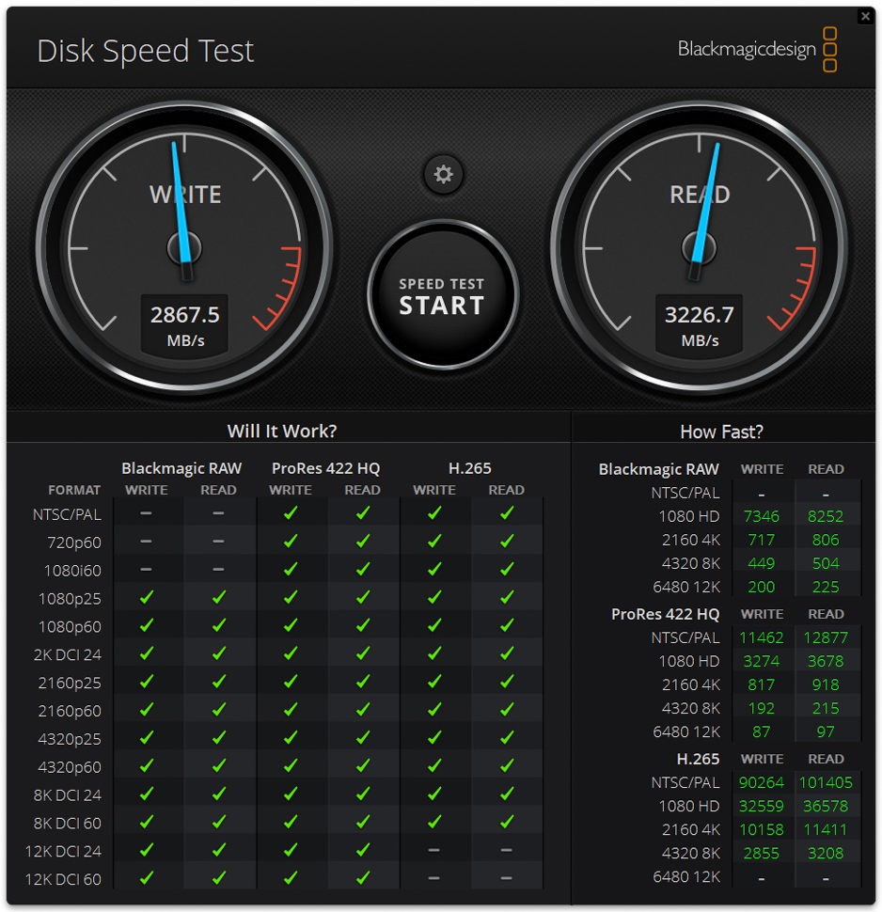Select the 11462 ProRes NTSC/PAL write value
The image size is (882, 912).
click(x=761, y=637)
